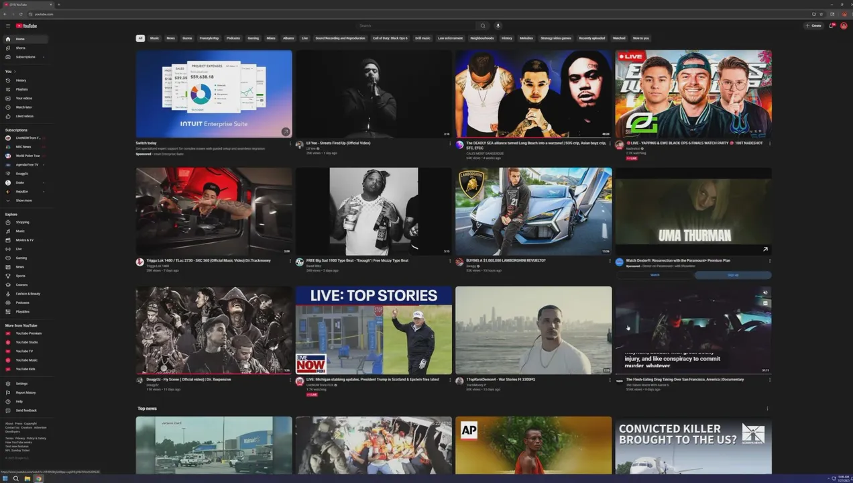Open Liked videos in sidebar
Screen dimensions: 853x483
[x=25, y=116]
